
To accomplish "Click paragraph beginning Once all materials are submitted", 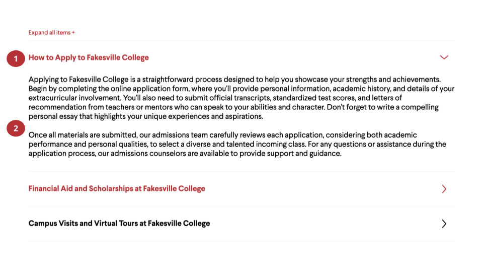I will [x=237, y=144].
